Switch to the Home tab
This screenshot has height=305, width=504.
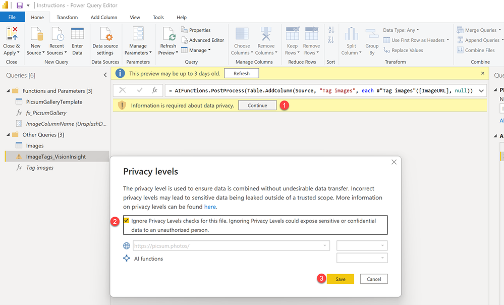37,17
